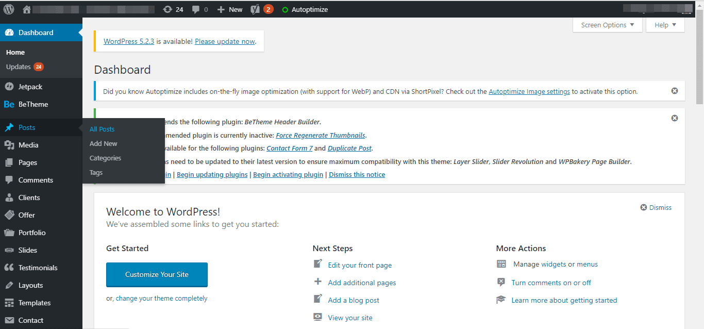
Task: Click change your theme completely link
Action: click(161, 298)
